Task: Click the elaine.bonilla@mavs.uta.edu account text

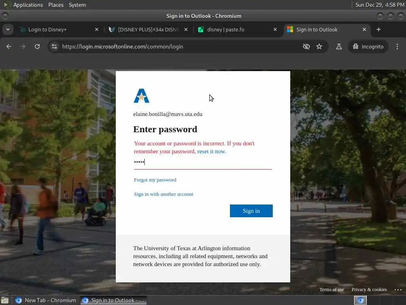Action: click(x=168, y=114)
